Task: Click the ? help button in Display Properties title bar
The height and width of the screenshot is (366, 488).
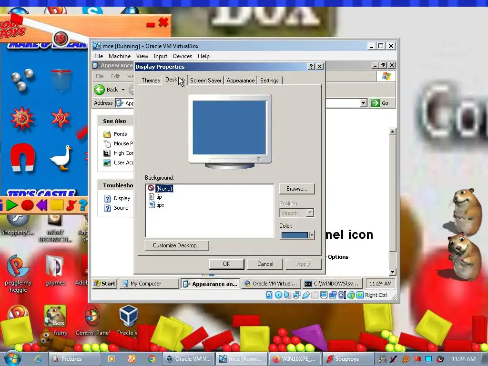Action: 311,67
